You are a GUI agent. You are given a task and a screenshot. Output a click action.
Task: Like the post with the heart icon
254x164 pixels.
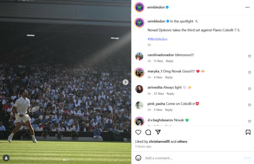[138, 132]
